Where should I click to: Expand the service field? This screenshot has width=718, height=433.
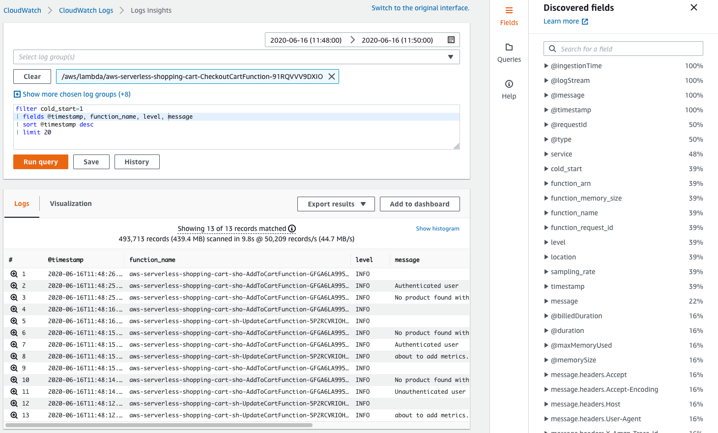[x=546, y=154]
